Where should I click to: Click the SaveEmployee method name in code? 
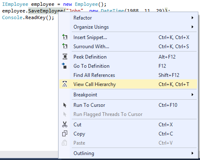pyautogui.click(x=46, y=11)
